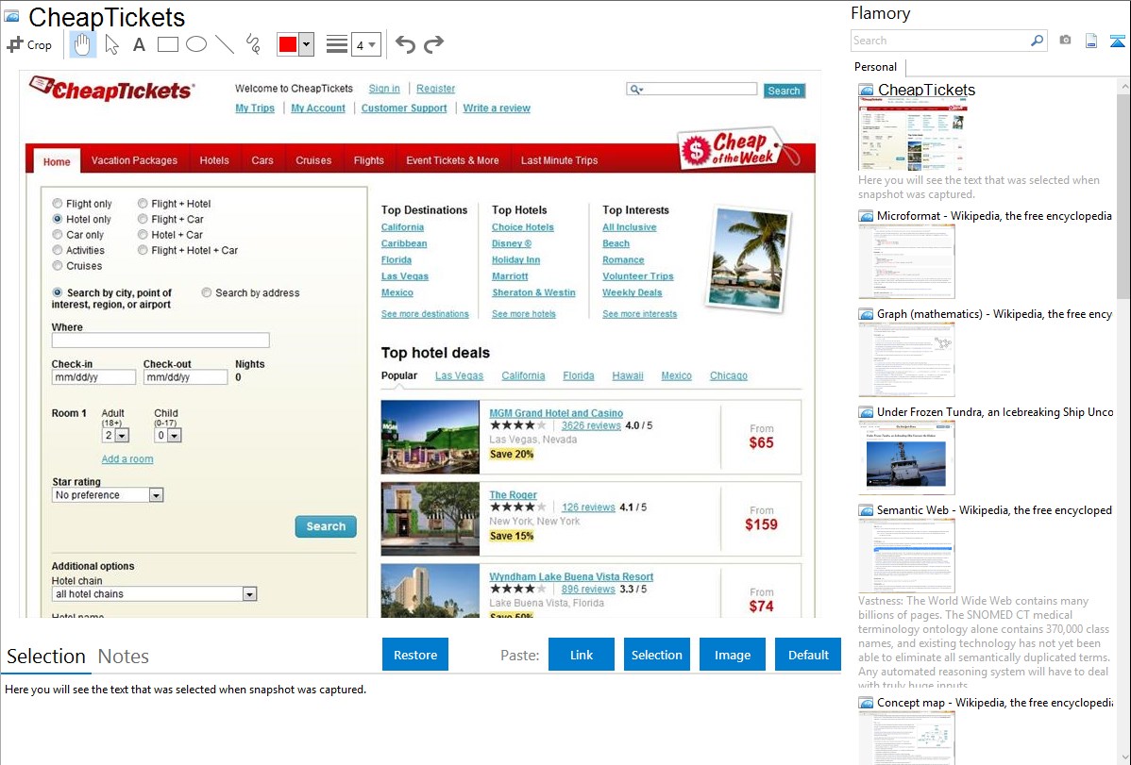The width and height of the screenshot is (1131, 765).
Task: Click the line thickness icon
Action: [337, 44]
